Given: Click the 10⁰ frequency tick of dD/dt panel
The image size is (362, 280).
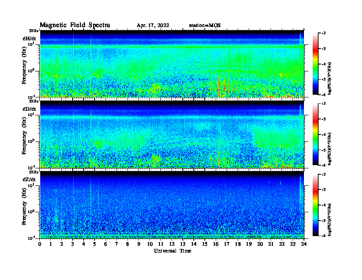Looking at the screenshot, I should click(31, 141).
